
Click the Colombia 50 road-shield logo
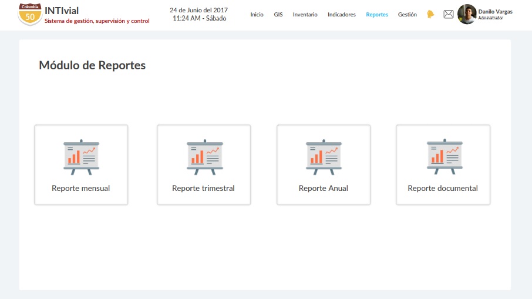coord(30,14)
